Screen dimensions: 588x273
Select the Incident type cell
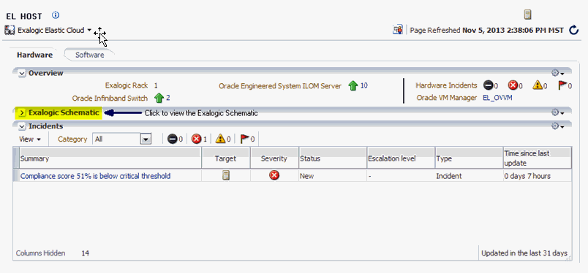point(469,176)
